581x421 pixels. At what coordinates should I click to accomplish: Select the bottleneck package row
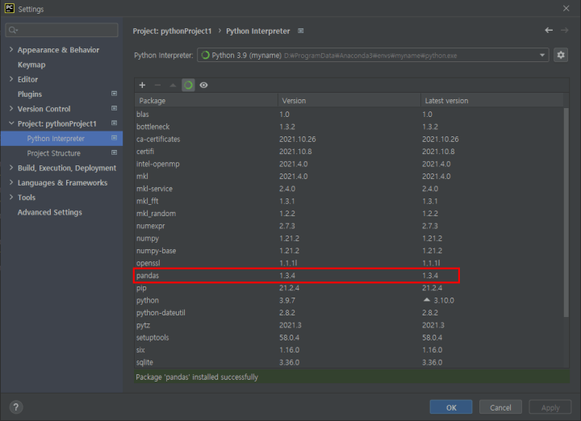coord(349,127)
